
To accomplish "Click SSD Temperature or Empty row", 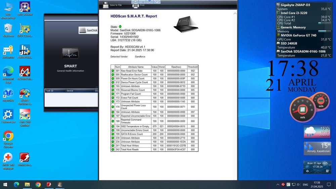I will 155,127.
